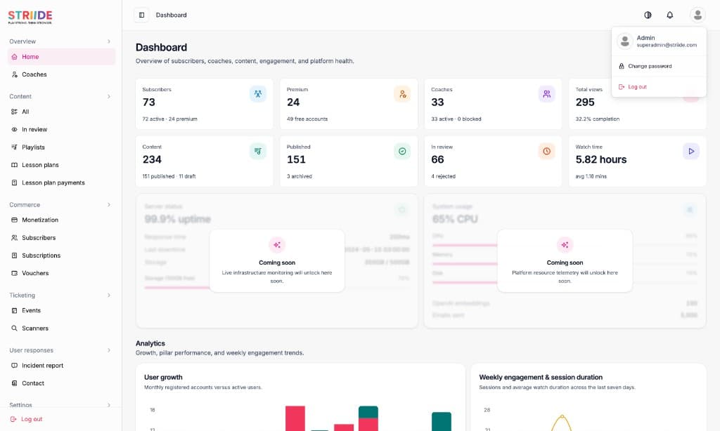Open Subscribers in the sidebar
720x431 pixels.
click(62, 237)
